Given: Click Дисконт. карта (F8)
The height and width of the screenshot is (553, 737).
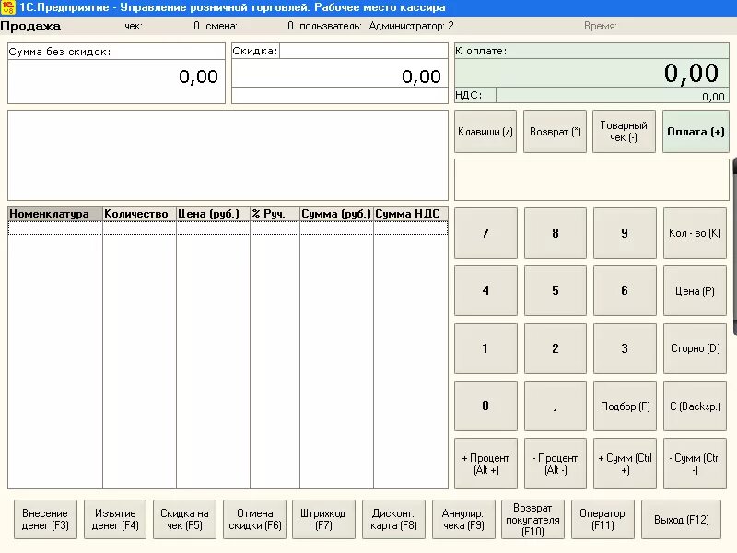Looking at the screenshot, I should [393, 519].
